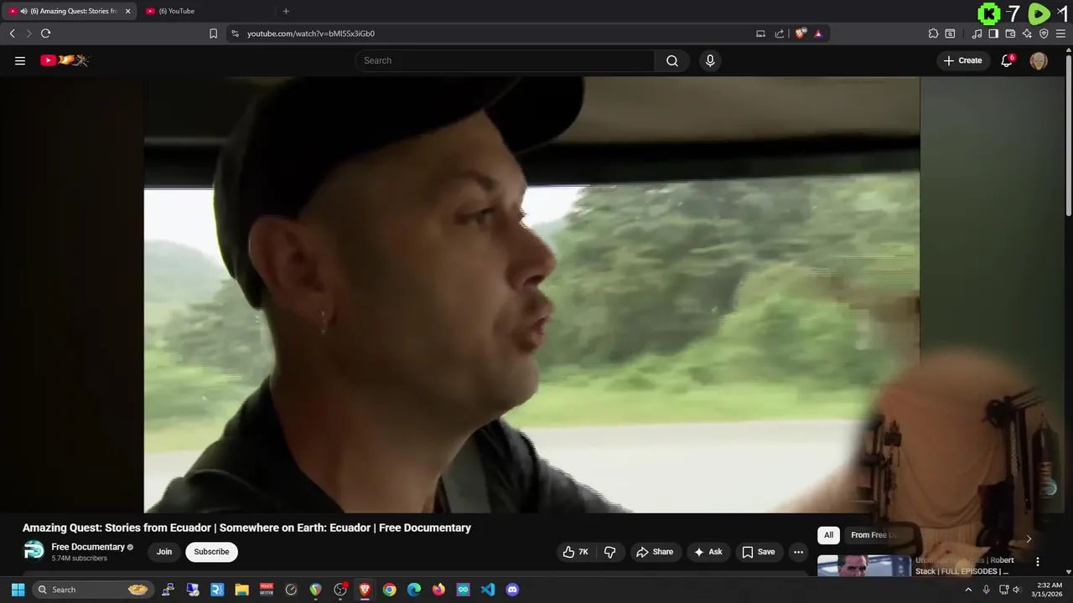
Task: Open browser extensions puzzle icon
Action: [933, 33]
